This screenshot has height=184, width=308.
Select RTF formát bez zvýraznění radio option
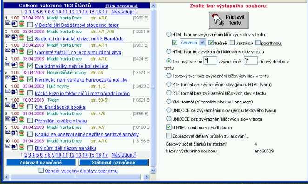168,93
